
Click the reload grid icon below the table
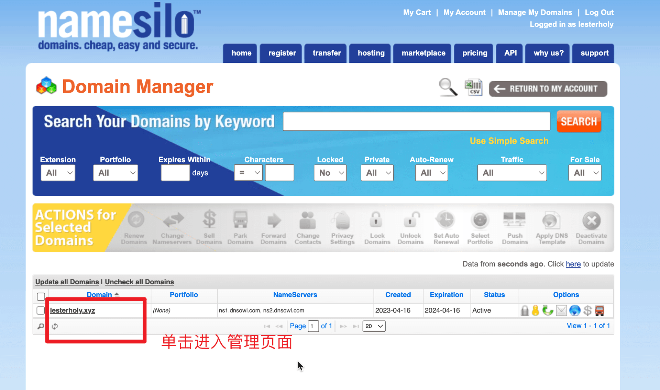[x=55, y=326]
